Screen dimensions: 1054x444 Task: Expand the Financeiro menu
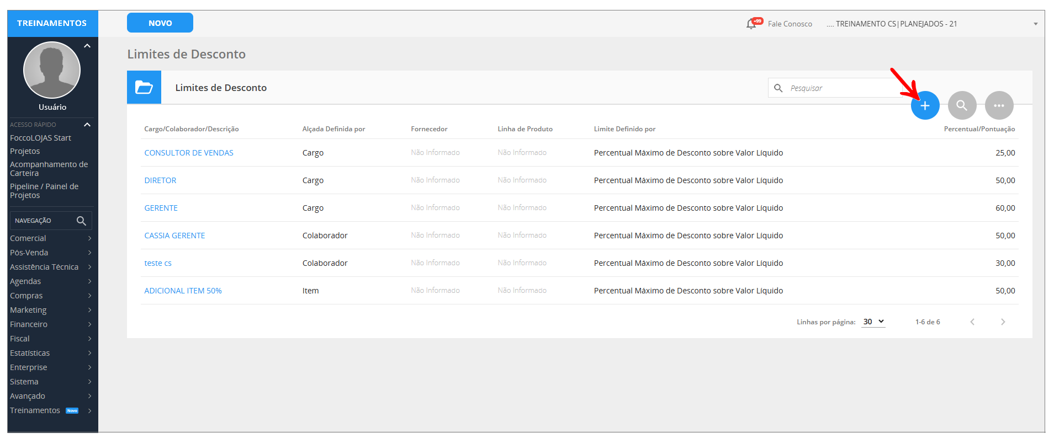tap(50, 324)
